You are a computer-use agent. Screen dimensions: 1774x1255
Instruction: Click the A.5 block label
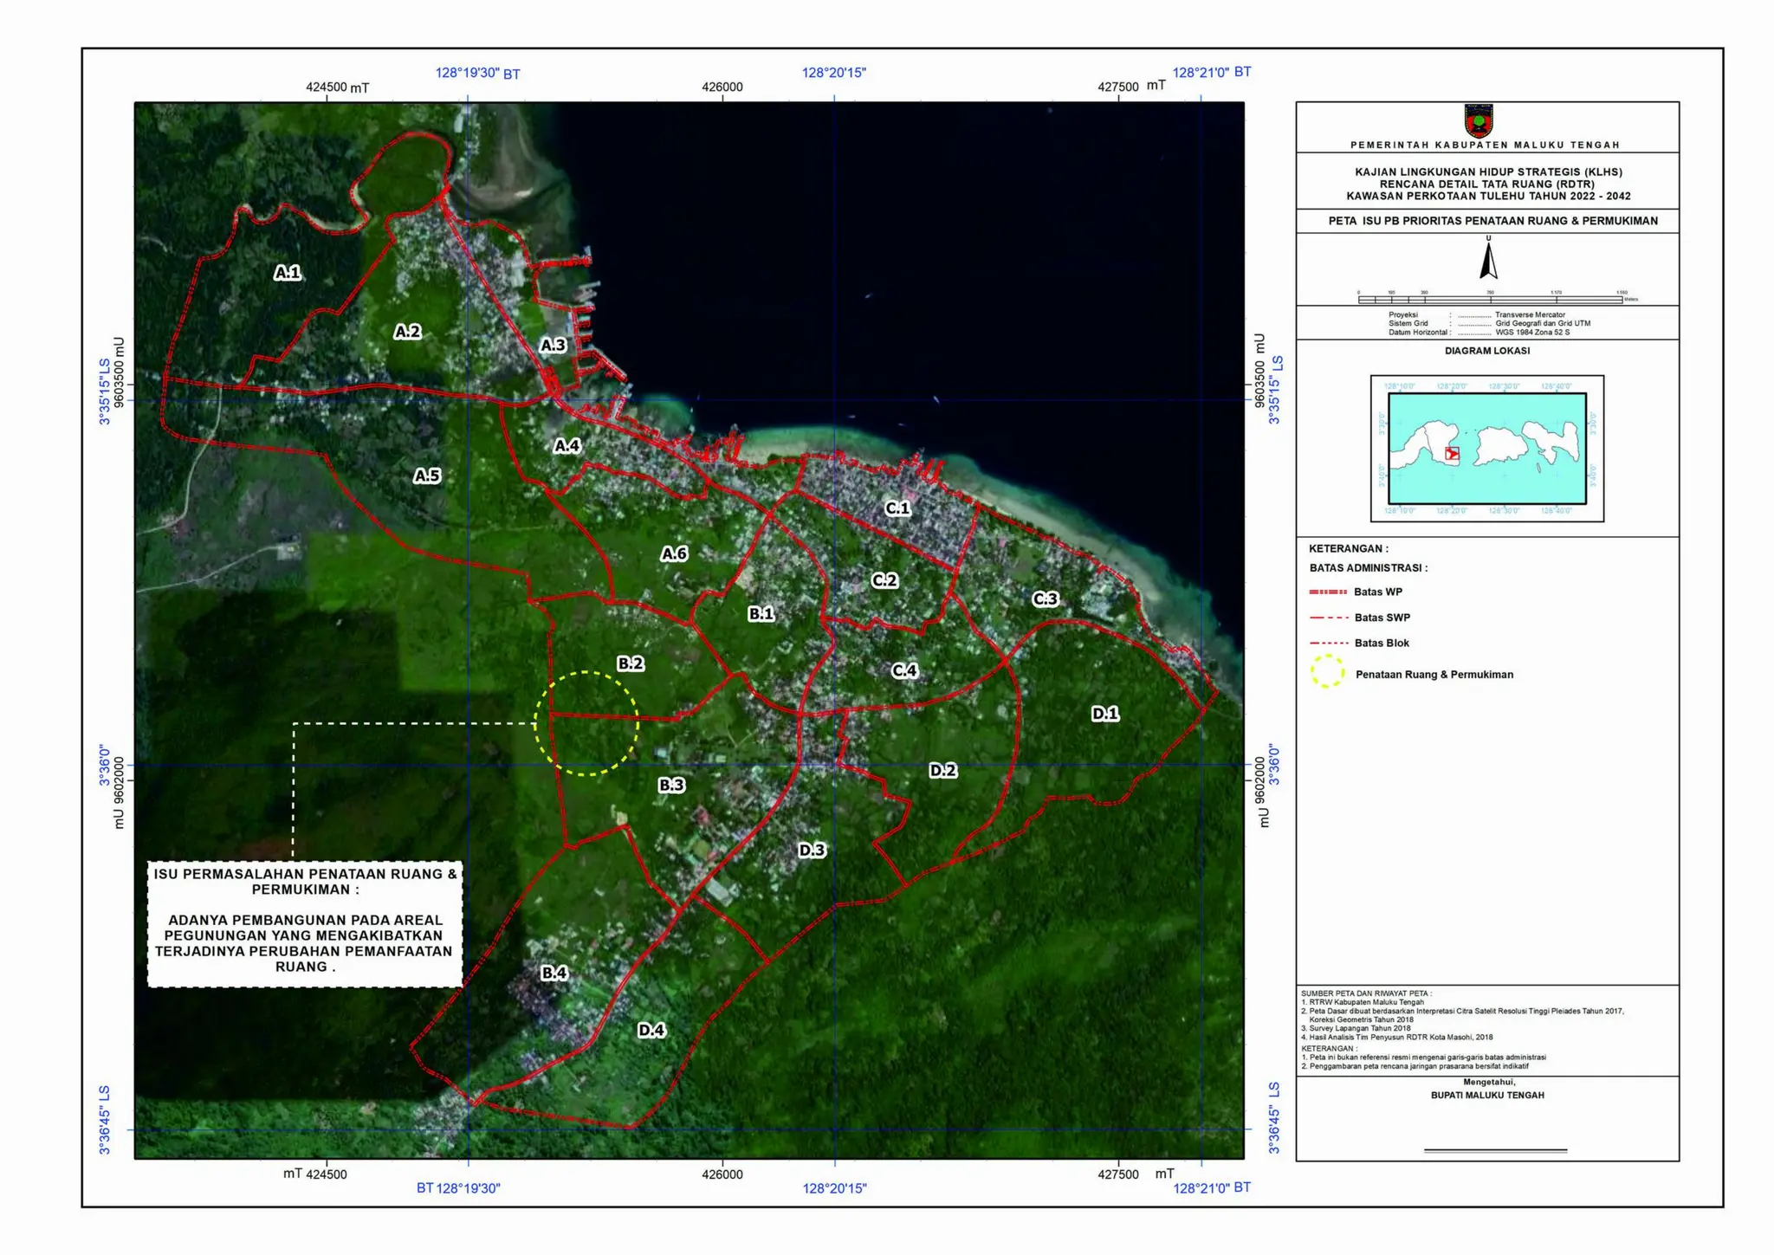[x=427, y=475]
